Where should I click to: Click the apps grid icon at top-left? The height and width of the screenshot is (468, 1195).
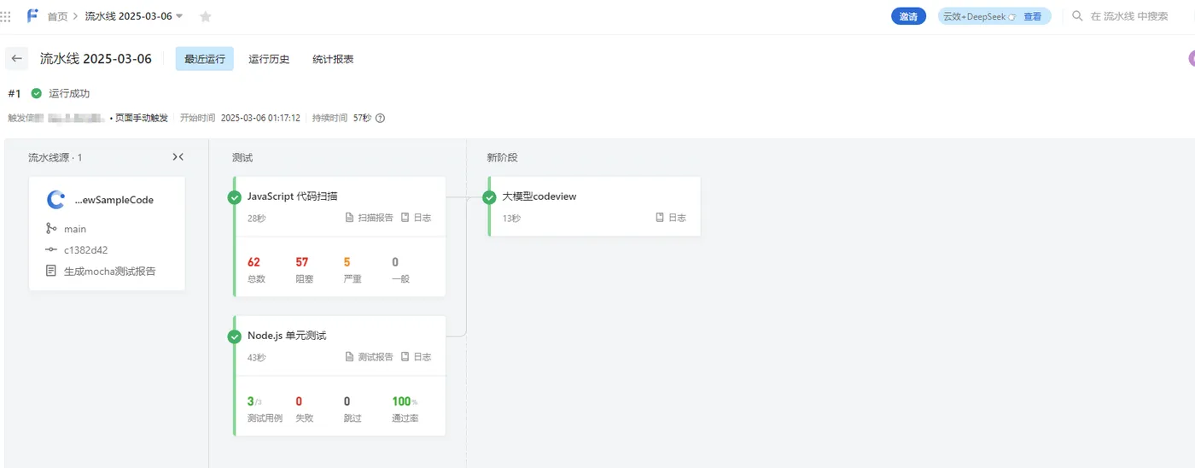6,16
